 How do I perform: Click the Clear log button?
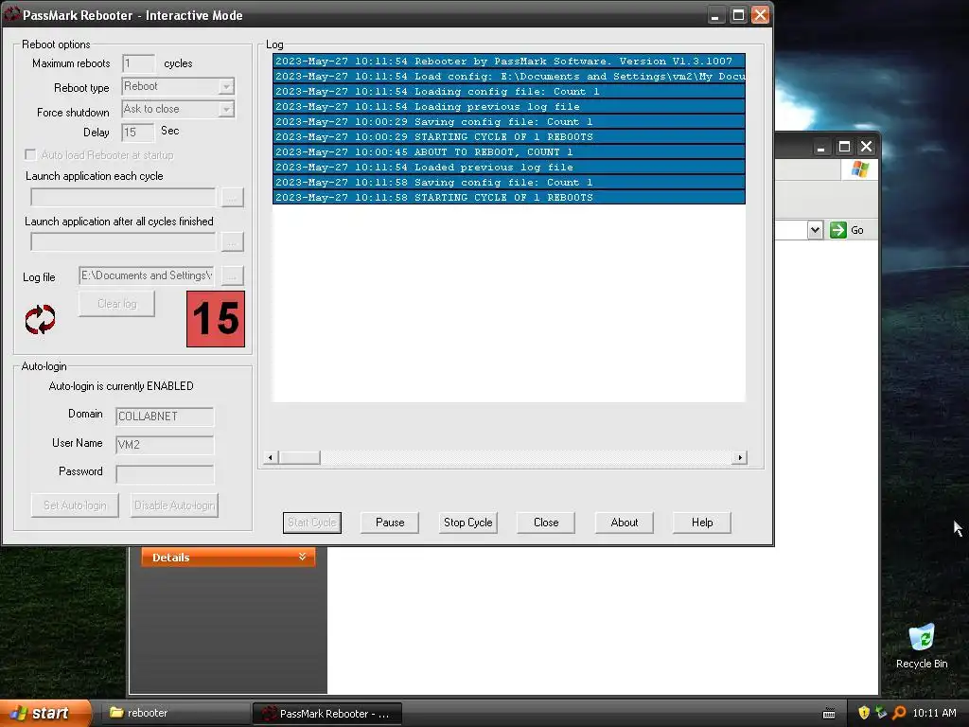click(116, 304)
